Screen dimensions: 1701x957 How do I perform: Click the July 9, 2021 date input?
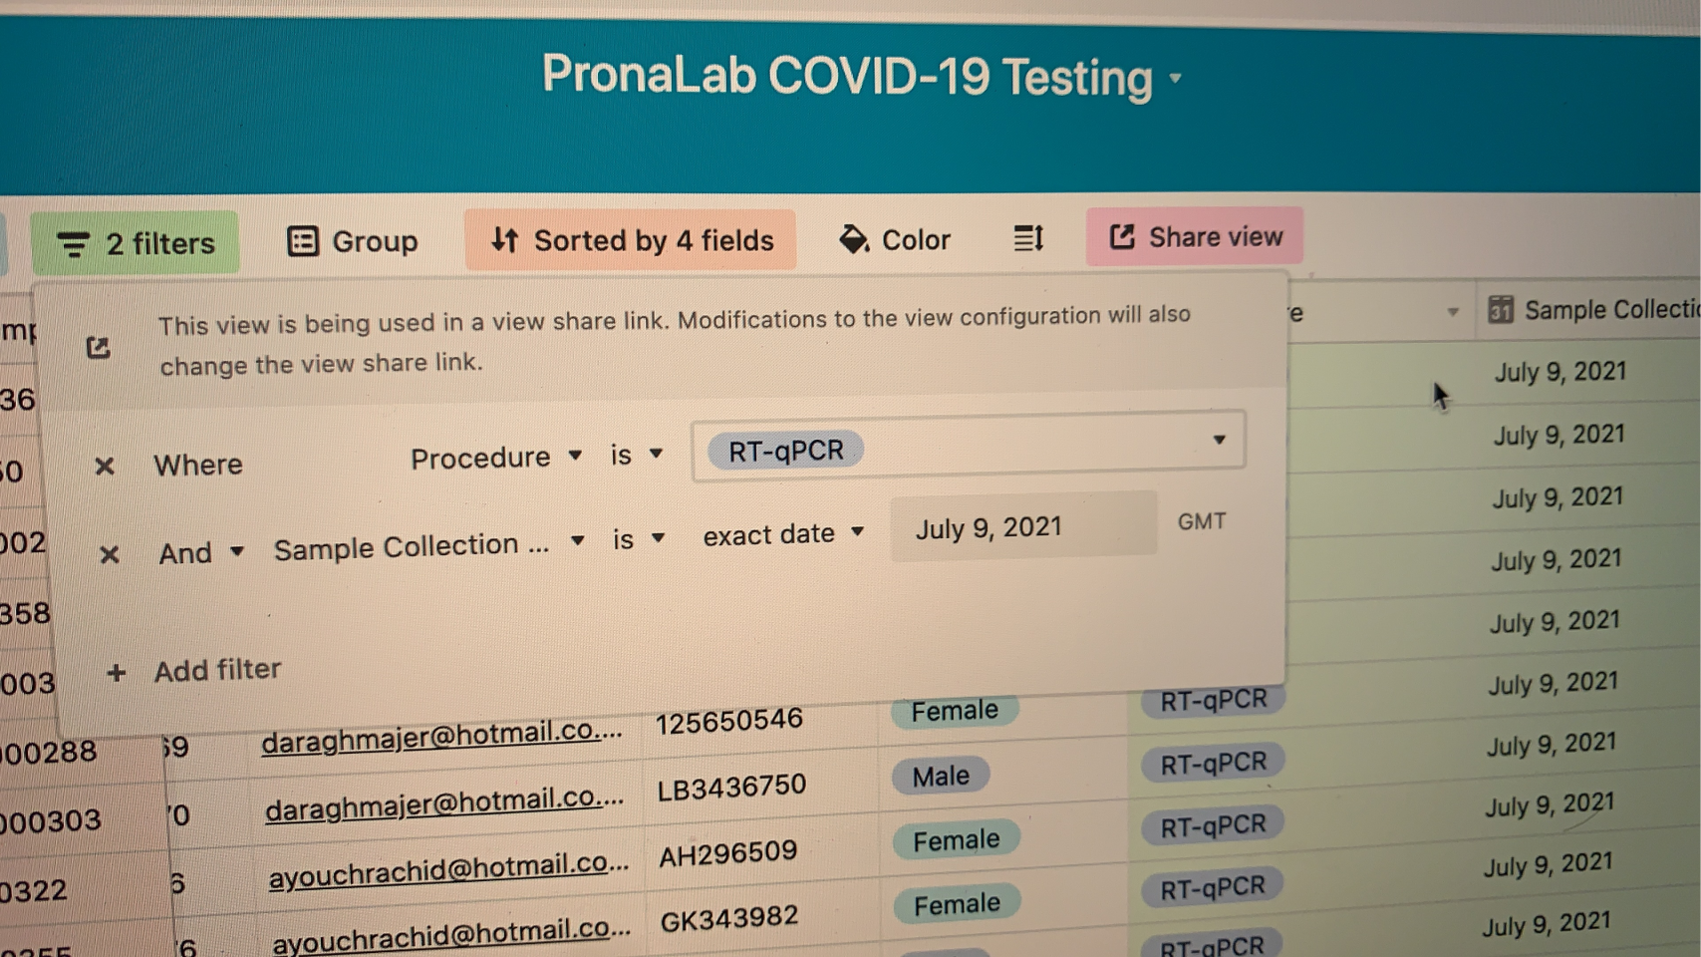[1023, 526]
